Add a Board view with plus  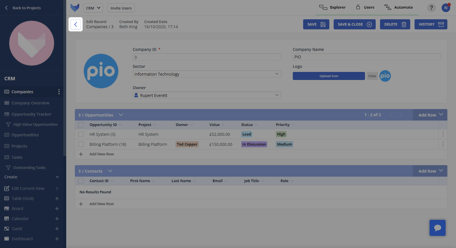pos(57,209)
